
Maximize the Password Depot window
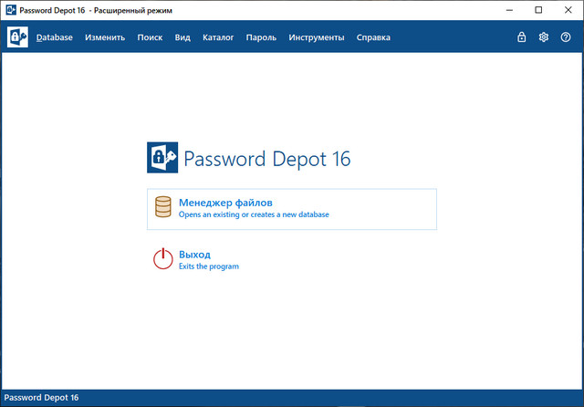point(538,10)
